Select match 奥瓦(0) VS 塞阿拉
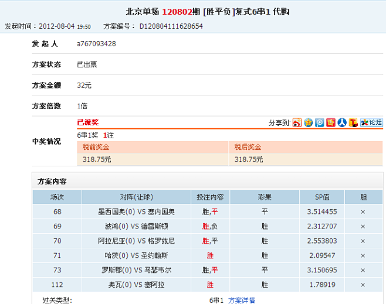The image size is (386, 304). [x=136, y=285]
